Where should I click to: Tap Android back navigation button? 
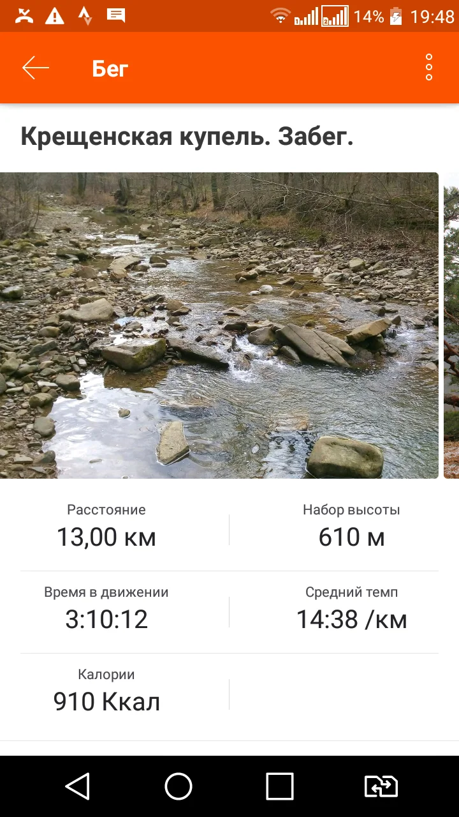point(78,786)
